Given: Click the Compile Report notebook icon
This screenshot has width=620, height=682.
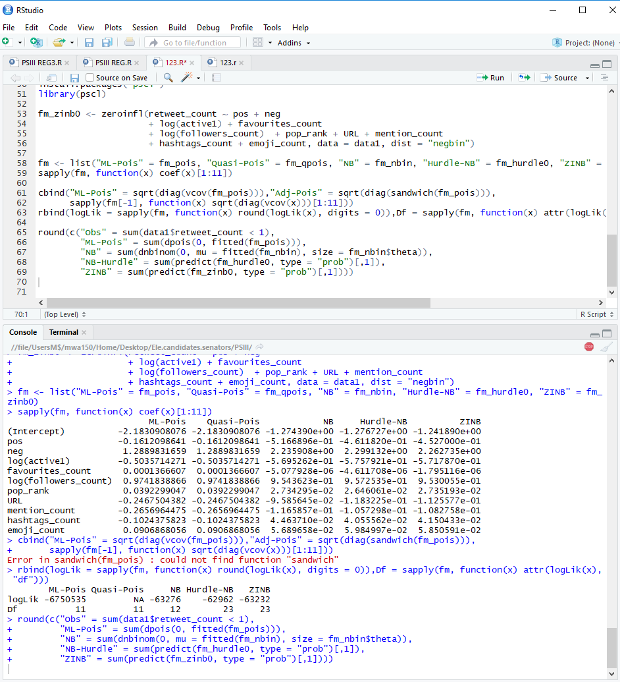Looking at the screenshot, I should 217,78.
